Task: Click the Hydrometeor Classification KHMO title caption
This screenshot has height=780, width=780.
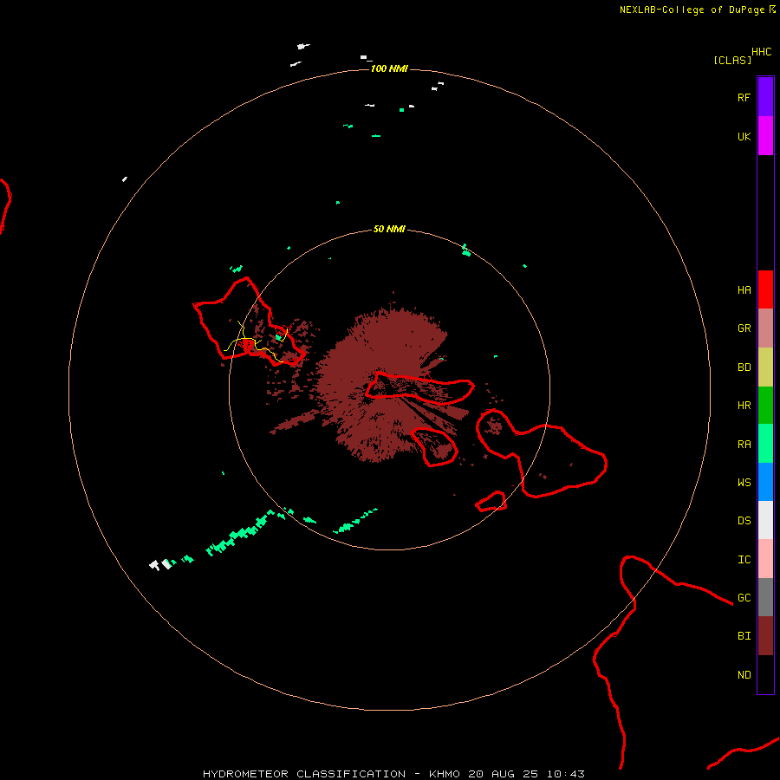Action: click(x=393, y=774)
